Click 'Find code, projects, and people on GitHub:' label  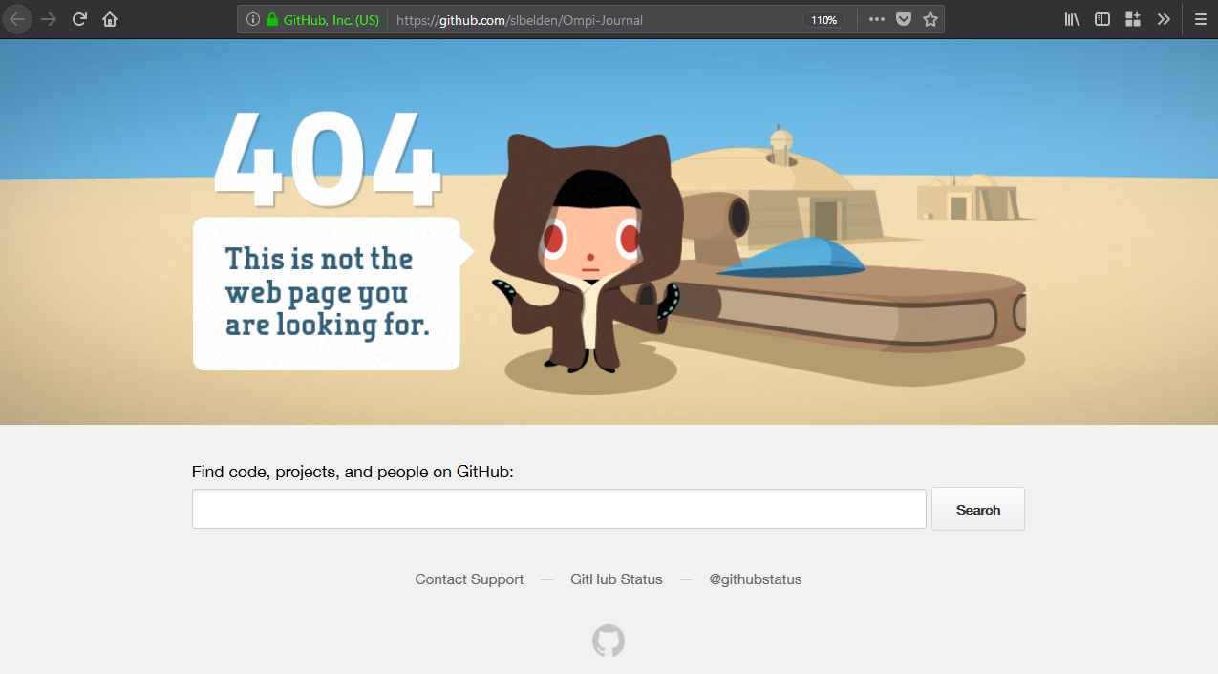pyautogui.click(x=353, y=472)
